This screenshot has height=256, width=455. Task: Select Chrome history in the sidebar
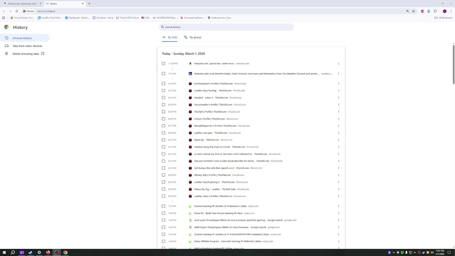(25, 38)
